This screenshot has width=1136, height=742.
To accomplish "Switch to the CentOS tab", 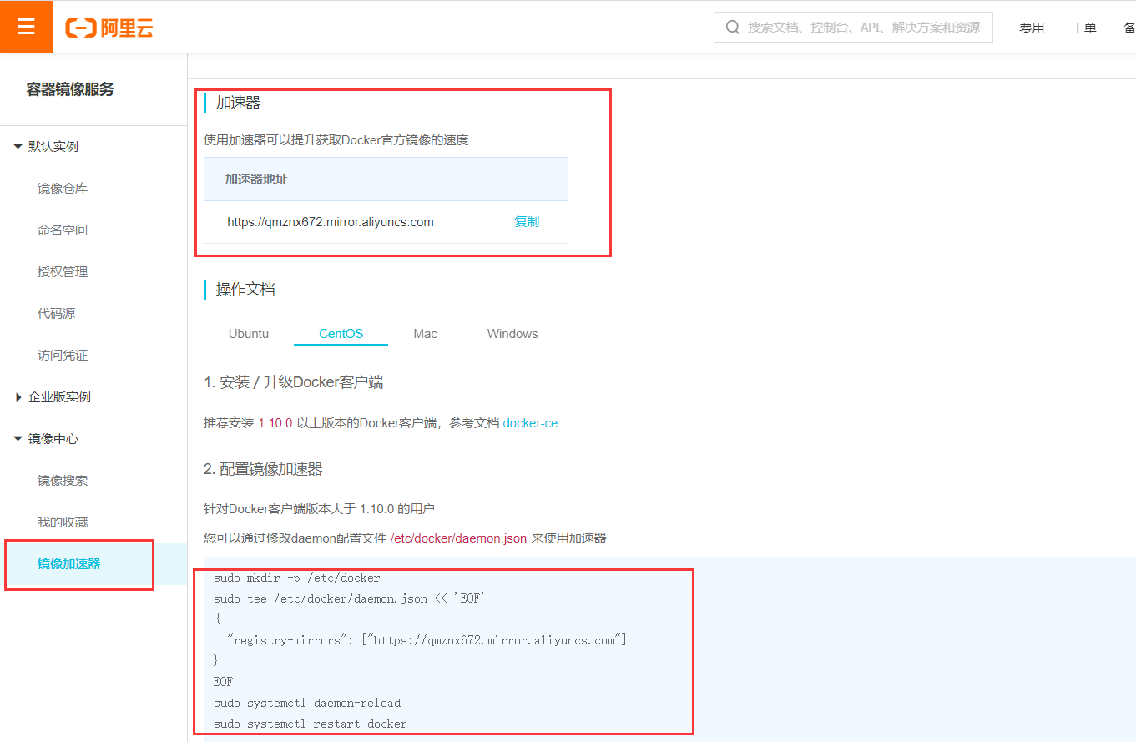I will pyautogui.click(x=341, y=334).
